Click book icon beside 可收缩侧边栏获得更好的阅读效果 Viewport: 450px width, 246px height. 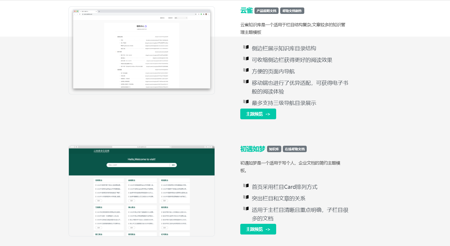[x=246, y=59]
